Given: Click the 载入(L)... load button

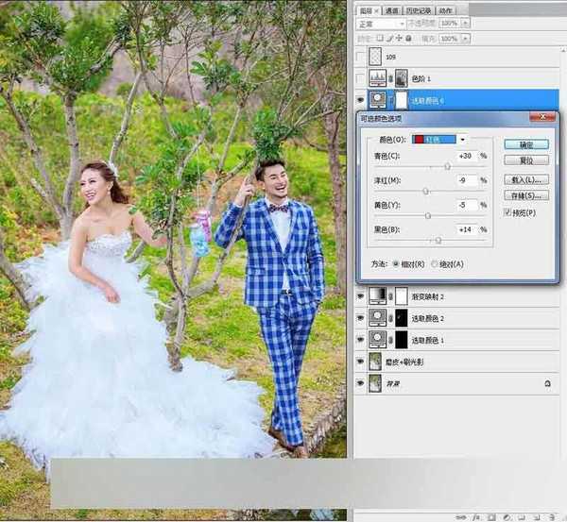Looking at the screenshot, I should tap(526, 178).
